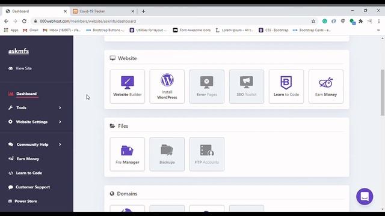
Task: Open the SEO Toolkit tile
Action: point(247,86)
